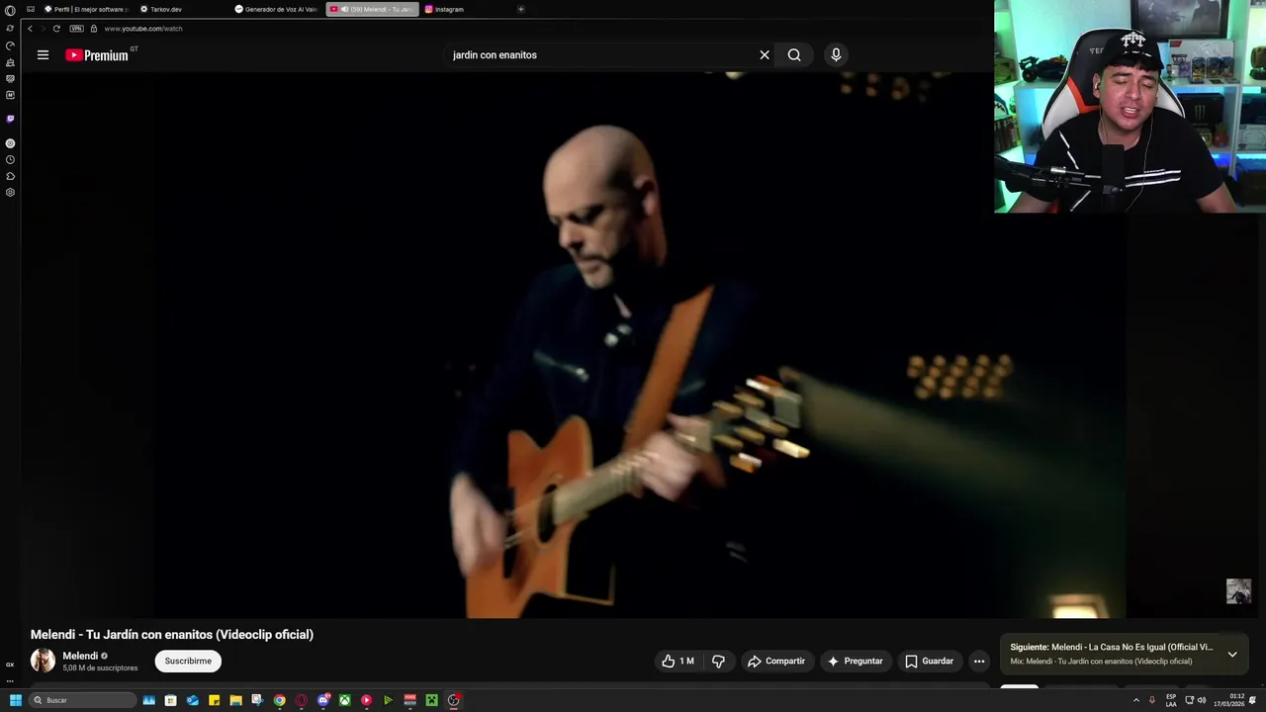Click the taskbar Buscar search box

point(82,700)
